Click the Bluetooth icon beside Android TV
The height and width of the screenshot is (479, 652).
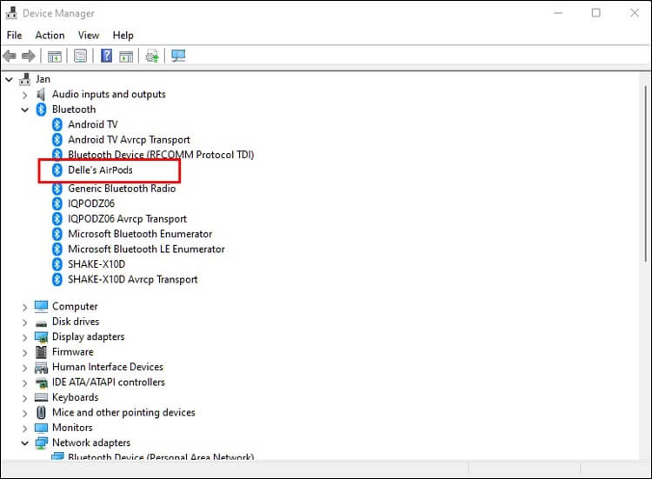[57, 124]
